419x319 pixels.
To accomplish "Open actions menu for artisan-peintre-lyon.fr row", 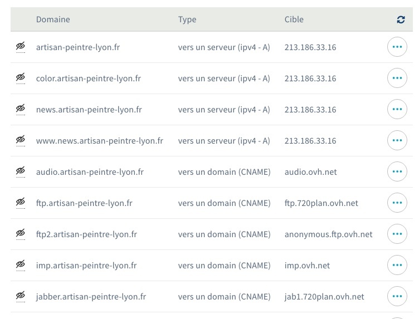I will coord(397,47).
